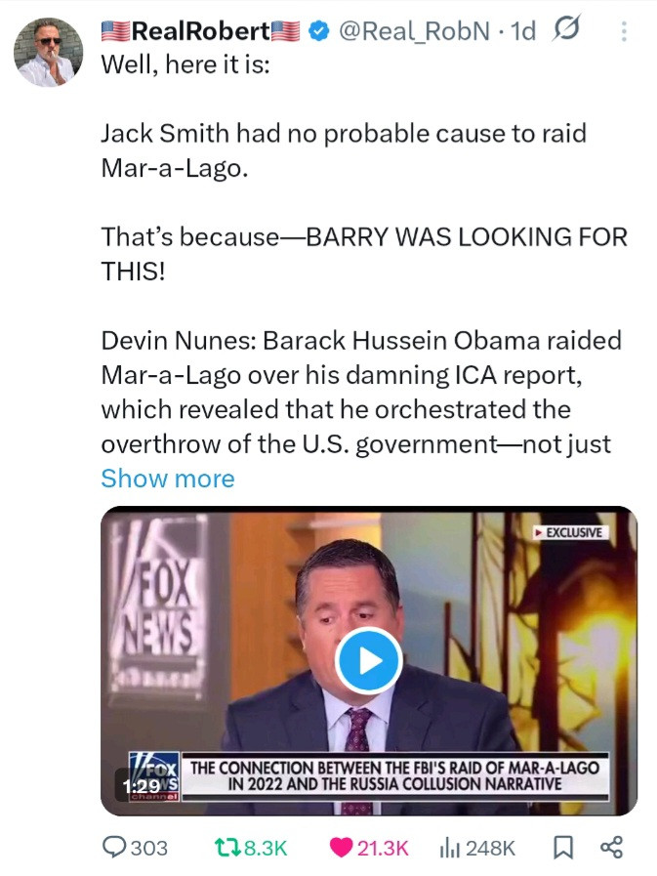Open the reply comment icon
This screenshot has width=657, height=876.
pyautogui.click(x=114, y=847)
